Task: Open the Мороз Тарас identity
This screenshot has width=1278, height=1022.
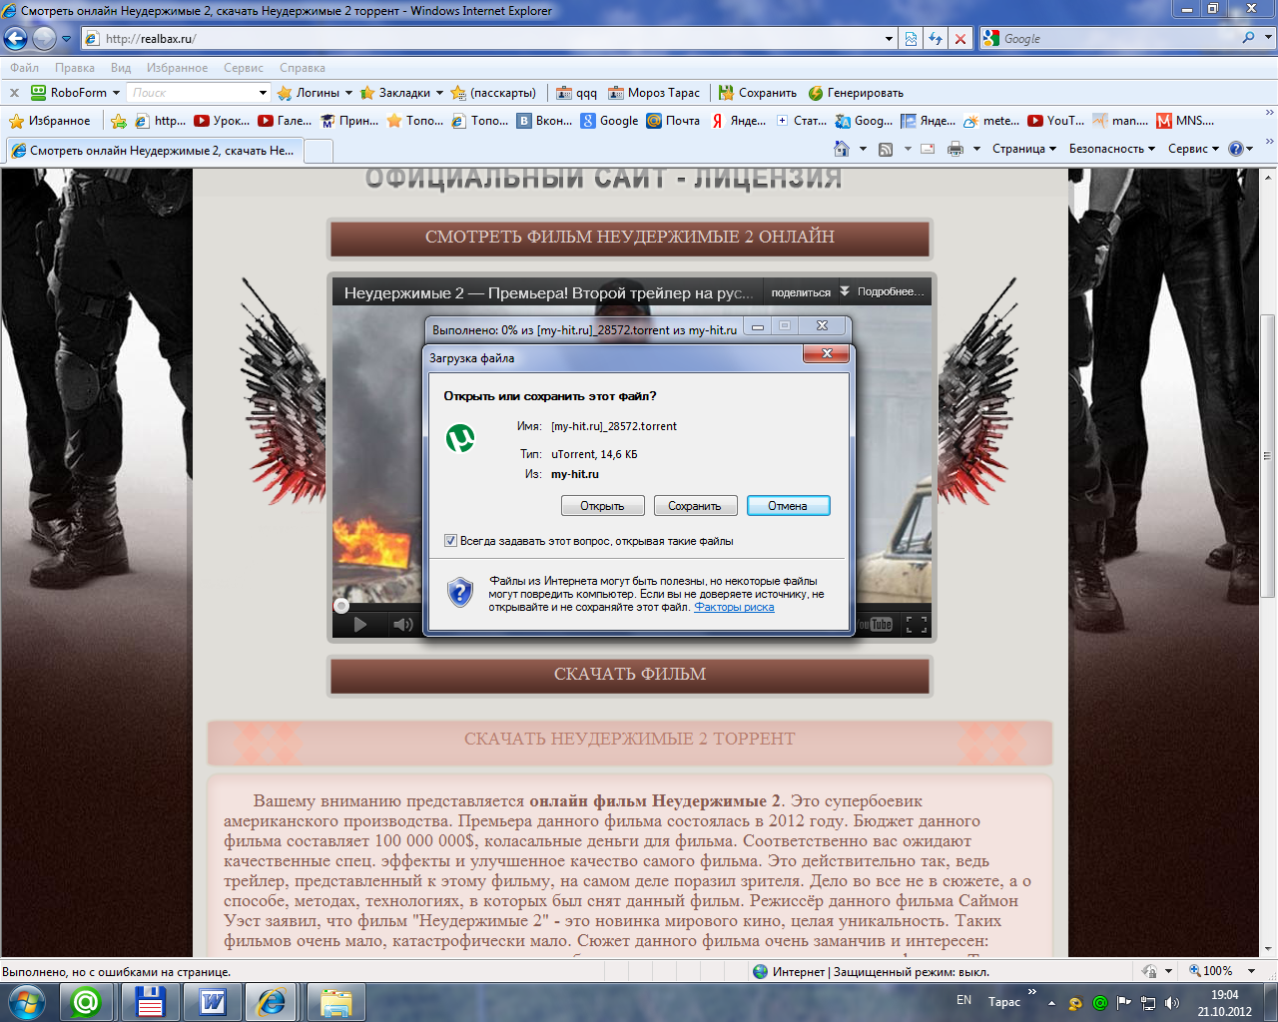Action: point(654,93)
